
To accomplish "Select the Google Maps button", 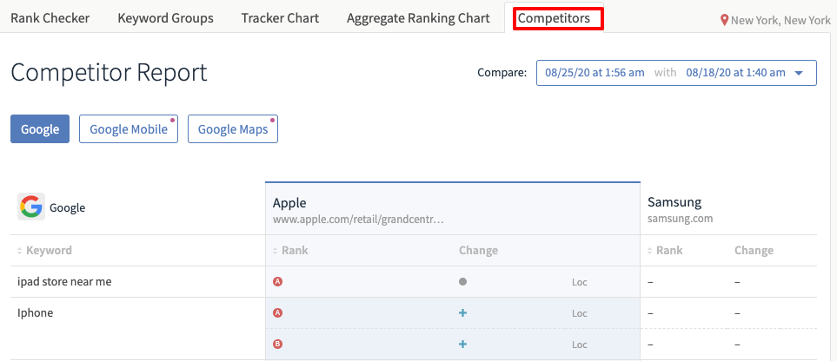I will (233, 129).
